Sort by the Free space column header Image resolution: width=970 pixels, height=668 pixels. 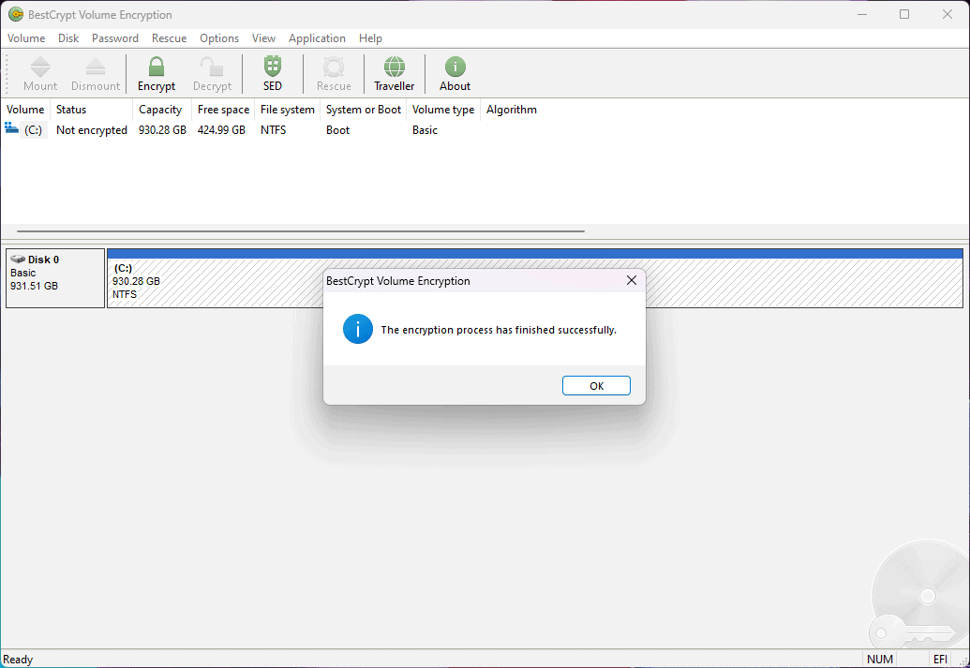(x=223, y=110)
